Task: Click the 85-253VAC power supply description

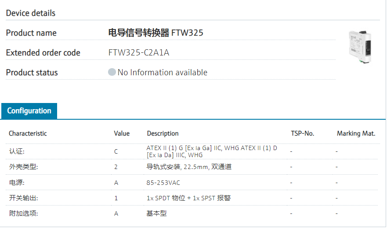Action: tap(163, 182)
